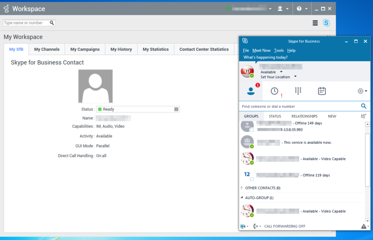Select the contact Offline 119 days
The width and height of the screenshot is (373, 240).
[x=302, y=175]
